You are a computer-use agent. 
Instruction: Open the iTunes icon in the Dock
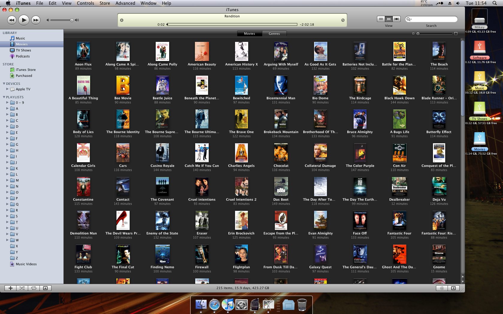pos(229,305)
